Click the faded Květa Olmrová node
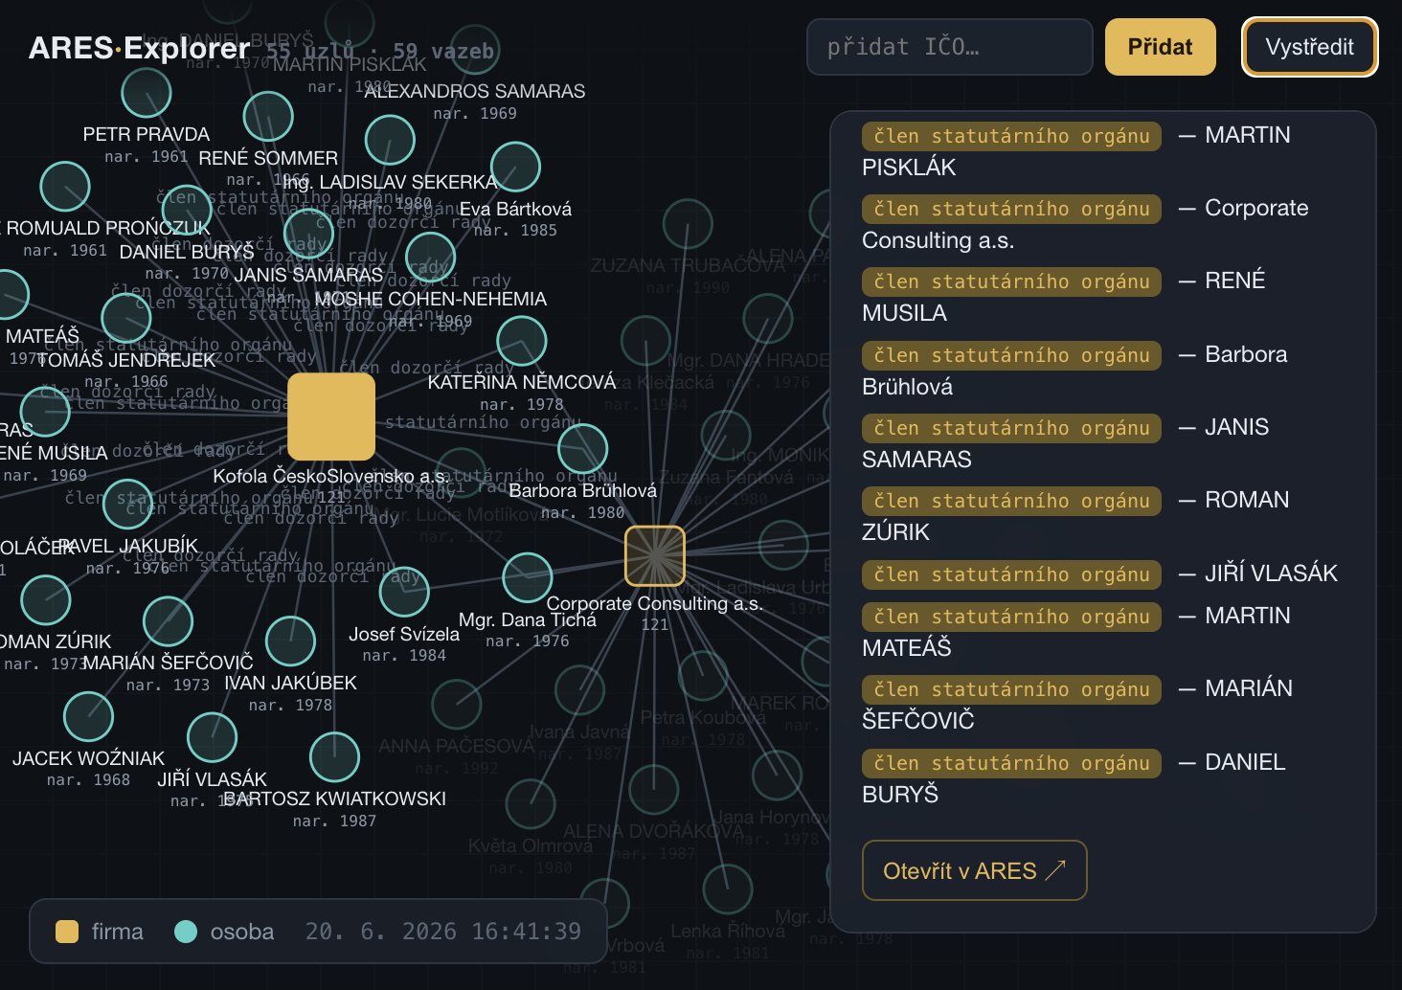This screenshot has height=990, width=1402. 531,802
